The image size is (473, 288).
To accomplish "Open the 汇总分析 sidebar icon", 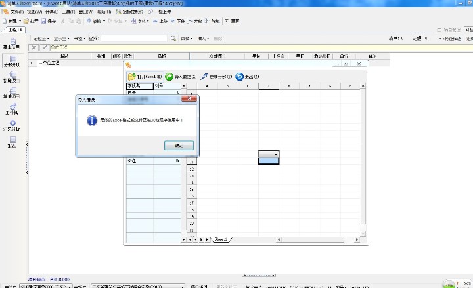I will pyautogui.click(x=11, y=125).
